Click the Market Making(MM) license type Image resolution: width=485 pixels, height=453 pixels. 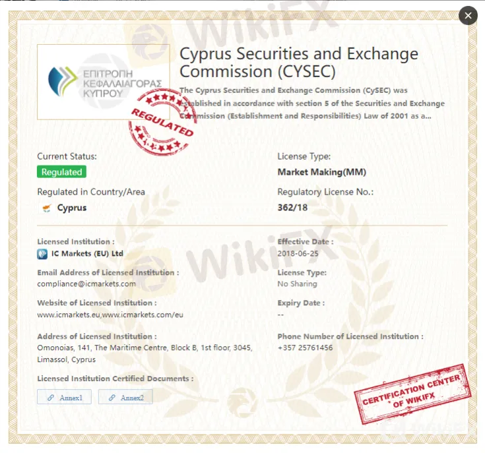point(322,172)
